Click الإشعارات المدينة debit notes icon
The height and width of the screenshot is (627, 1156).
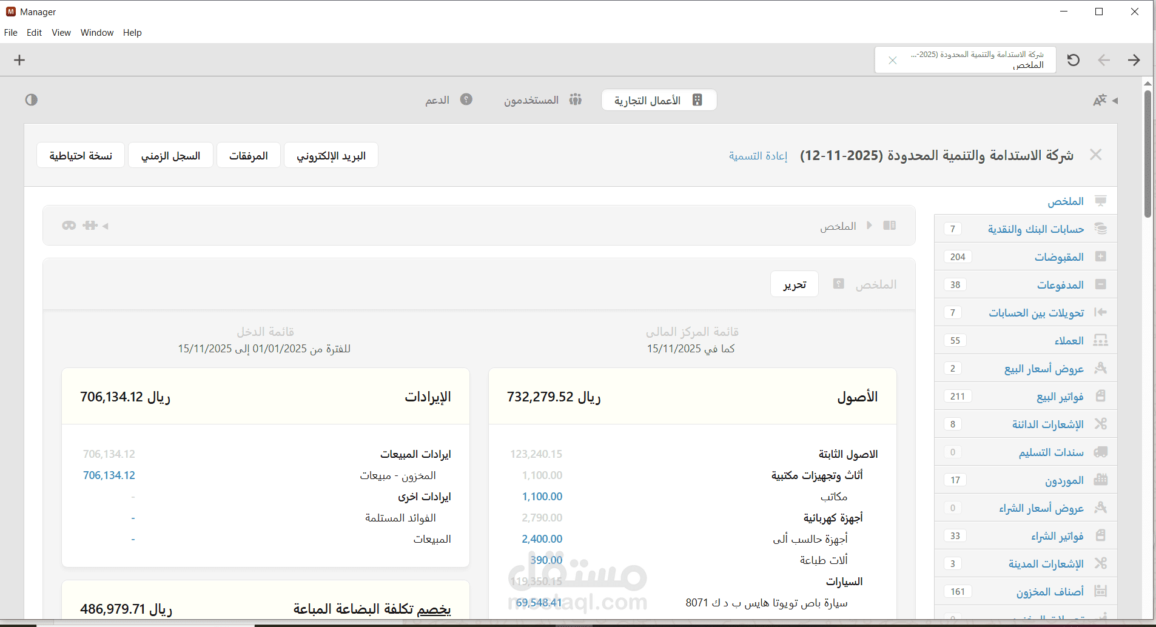point(1101,563)
